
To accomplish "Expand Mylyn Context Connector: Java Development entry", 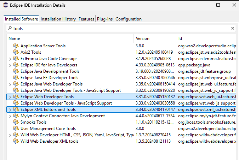I will coord(10,116).
